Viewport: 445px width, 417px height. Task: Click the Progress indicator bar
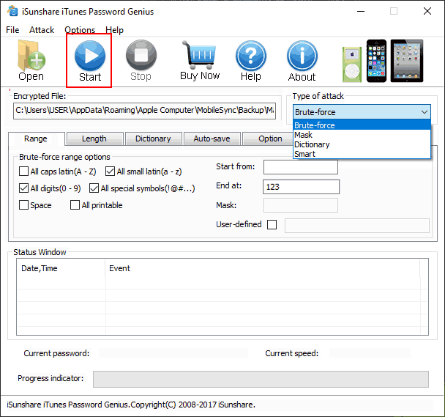pos(261,379)
